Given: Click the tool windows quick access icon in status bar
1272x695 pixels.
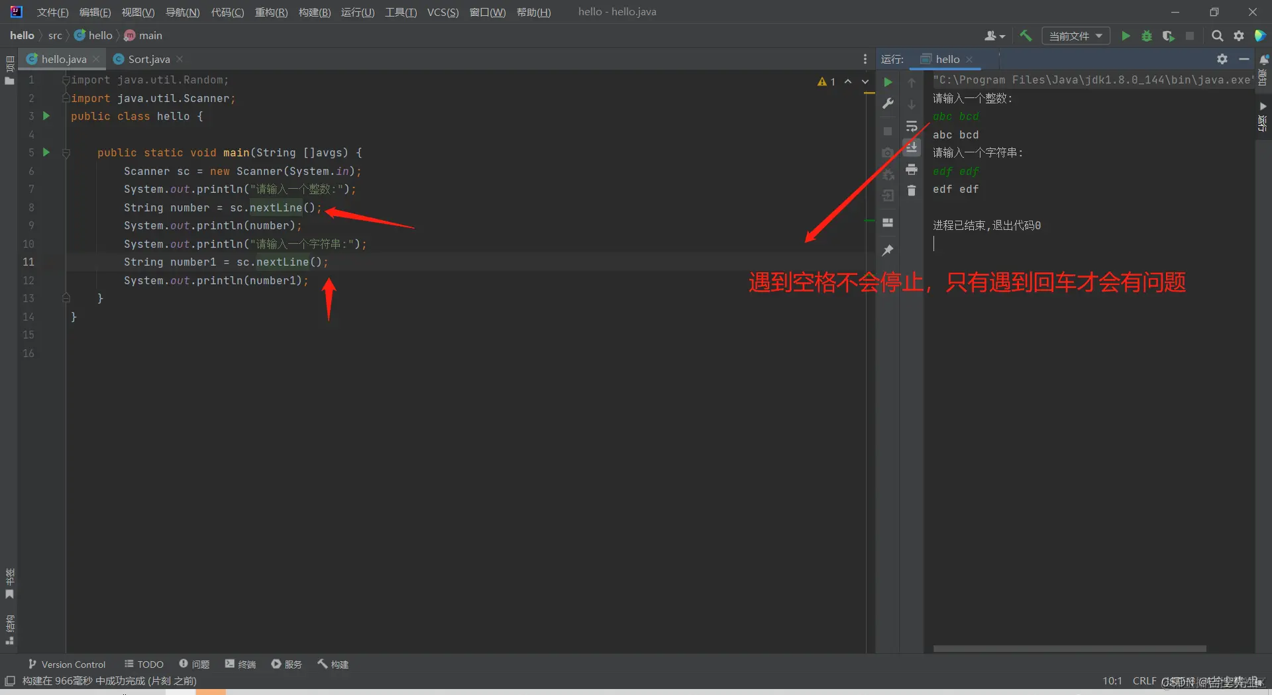Looking at the screenshot, I should coord(10,680).
